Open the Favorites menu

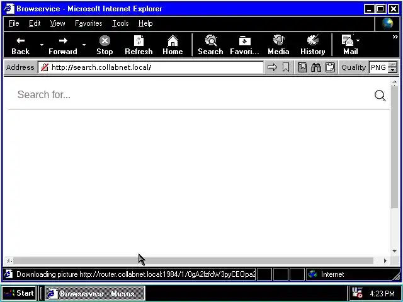(x=88, y=23)
